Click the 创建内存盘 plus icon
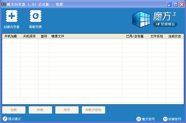The height and width of the screenshot is (123, 186). click(x=11, y=17)
